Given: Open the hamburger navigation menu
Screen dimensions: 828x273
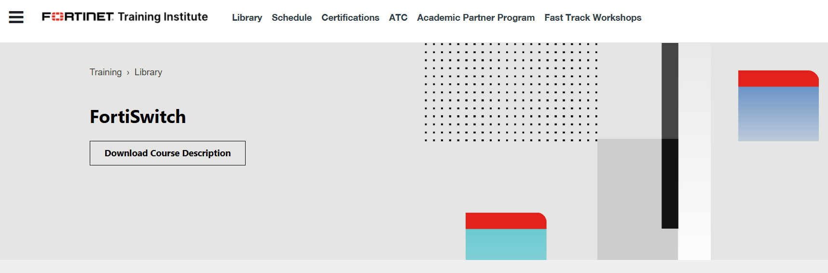Looking at the screenshot, I should 16,17.
